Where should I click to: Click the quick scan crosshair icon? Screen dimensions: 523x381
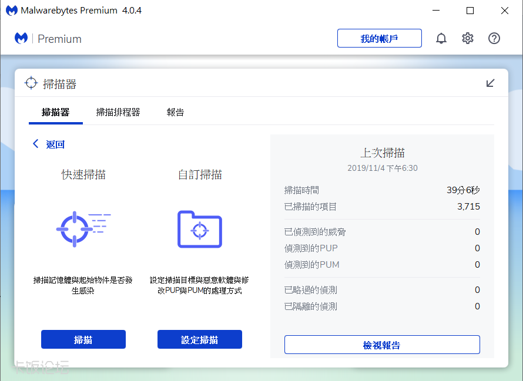[83, 227]
